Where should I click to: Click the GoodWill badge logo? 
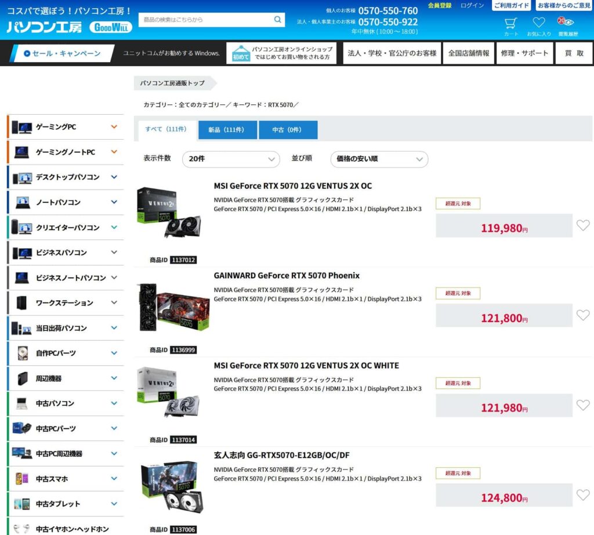pos(111,27)
